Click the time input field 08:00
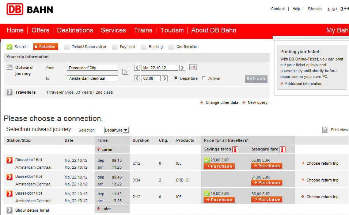Screen dimensions: 349x215 pos(151,78)
